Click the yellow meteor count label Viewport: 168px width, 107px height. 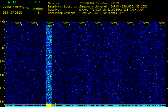(38, 9)
